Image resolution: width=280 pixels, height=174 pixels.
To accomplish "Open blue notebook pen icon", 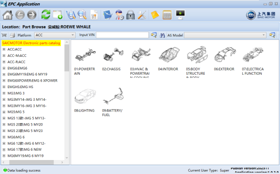I will (x=107, y=15).
